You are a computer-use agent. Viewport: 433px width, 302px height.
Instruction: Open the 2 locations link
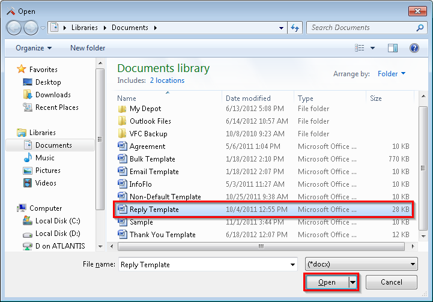167,80
